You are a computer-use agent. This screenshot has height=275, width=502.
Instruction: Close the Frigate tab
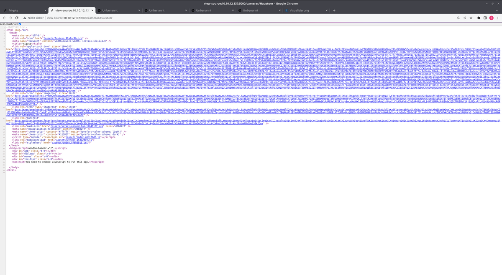click(45, 10)
